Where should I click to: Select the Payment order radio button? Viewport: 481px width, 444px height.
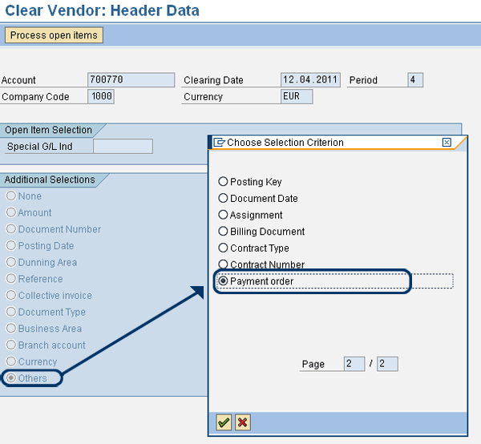(224, 281)
